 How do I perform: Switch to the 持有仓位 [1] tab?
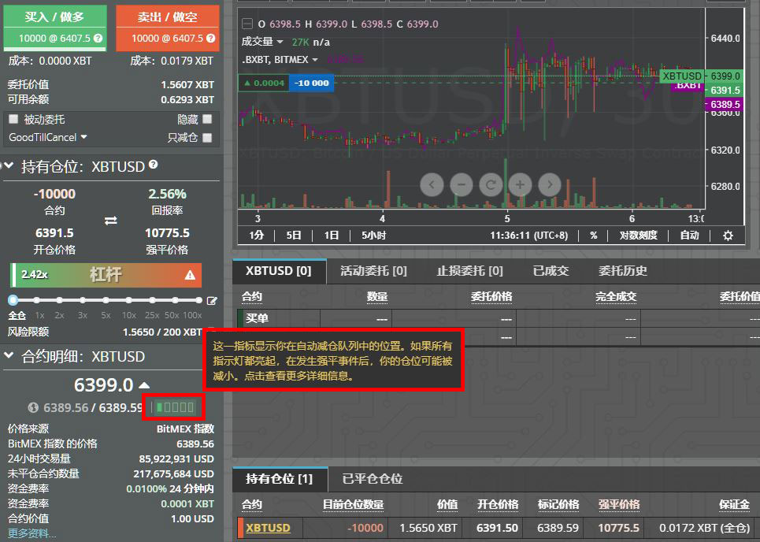coord(280,479)
